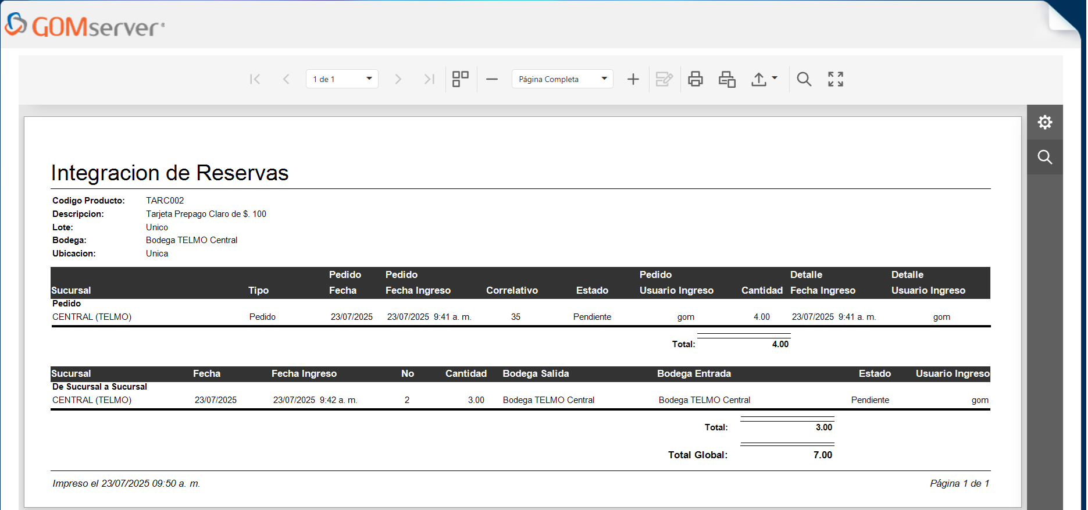The image size is (1088, 510).
Task: Zoom in using plus icon
Action: pyautogui.click(x=633, y=79)
